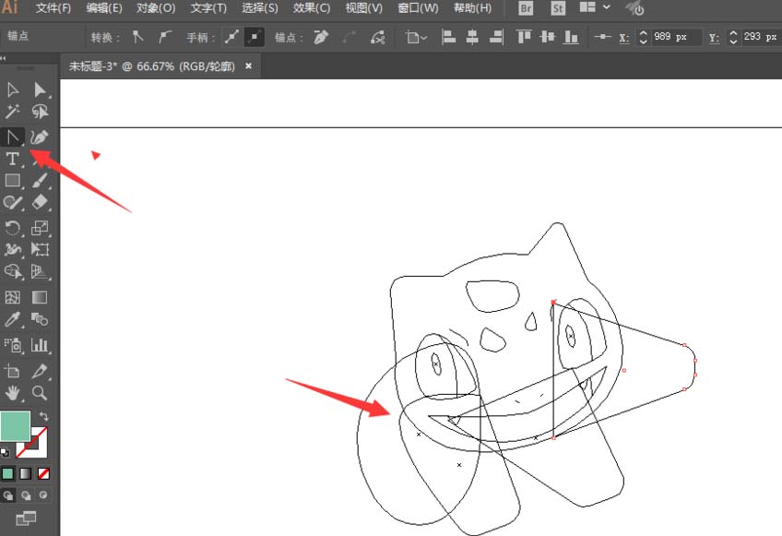Select the Direct Selection tool
The height and width of the screenshot is (536, 782).
tap(40, 89)
